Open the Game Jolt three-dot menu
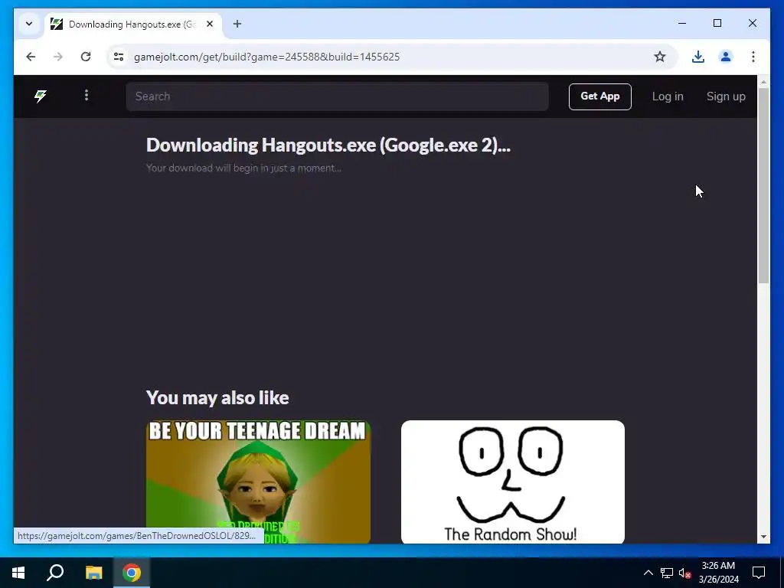This screenshot has width=784, height=588. [x=87, y=95]
